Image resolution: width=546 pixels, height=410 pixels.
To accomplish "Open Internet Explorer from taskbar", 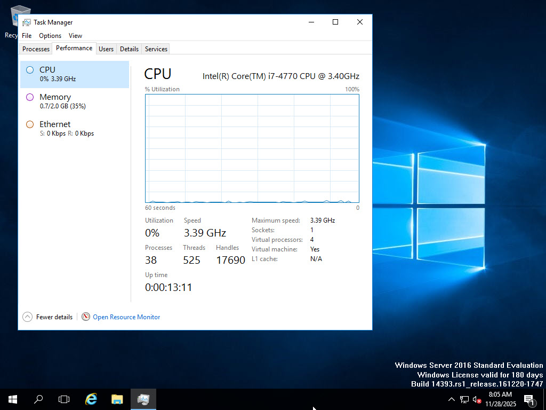I will point(91,399).
